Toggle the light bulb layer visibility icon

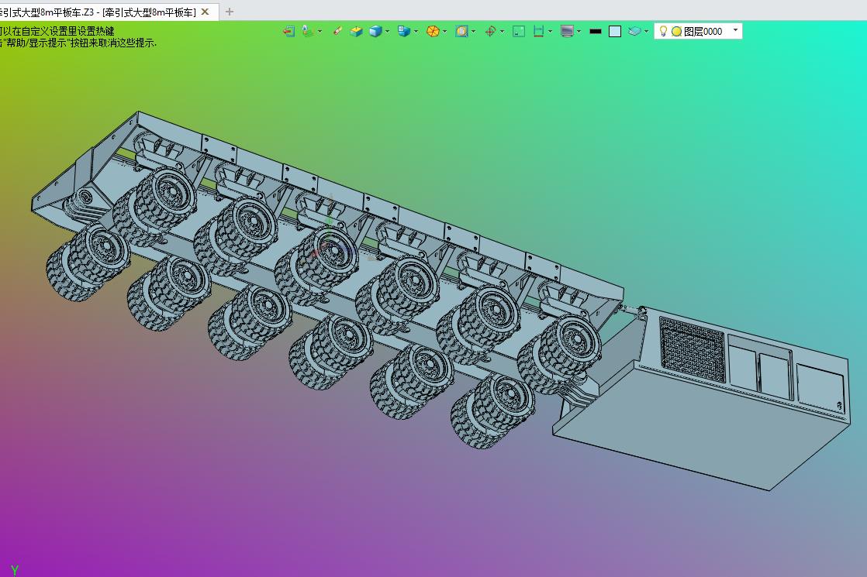(x=663, y=32)
